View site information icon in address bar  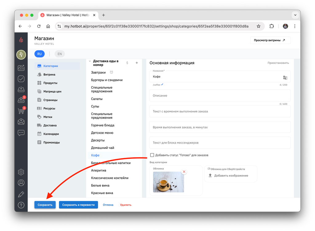[59, 26]
